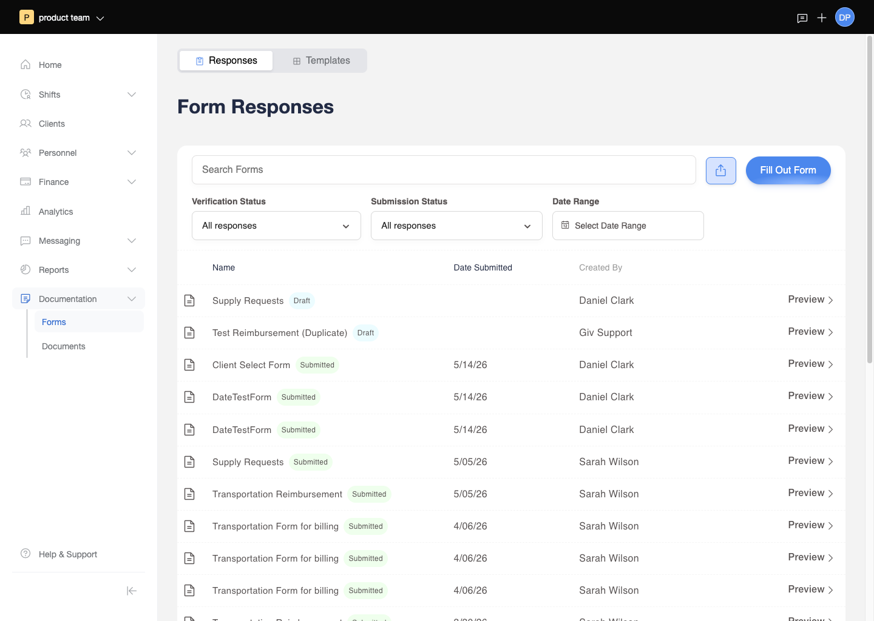Click the document icon for Client Select Form
Image resolution: width=874 pixels, height=621 pixels.
point(189,364)
